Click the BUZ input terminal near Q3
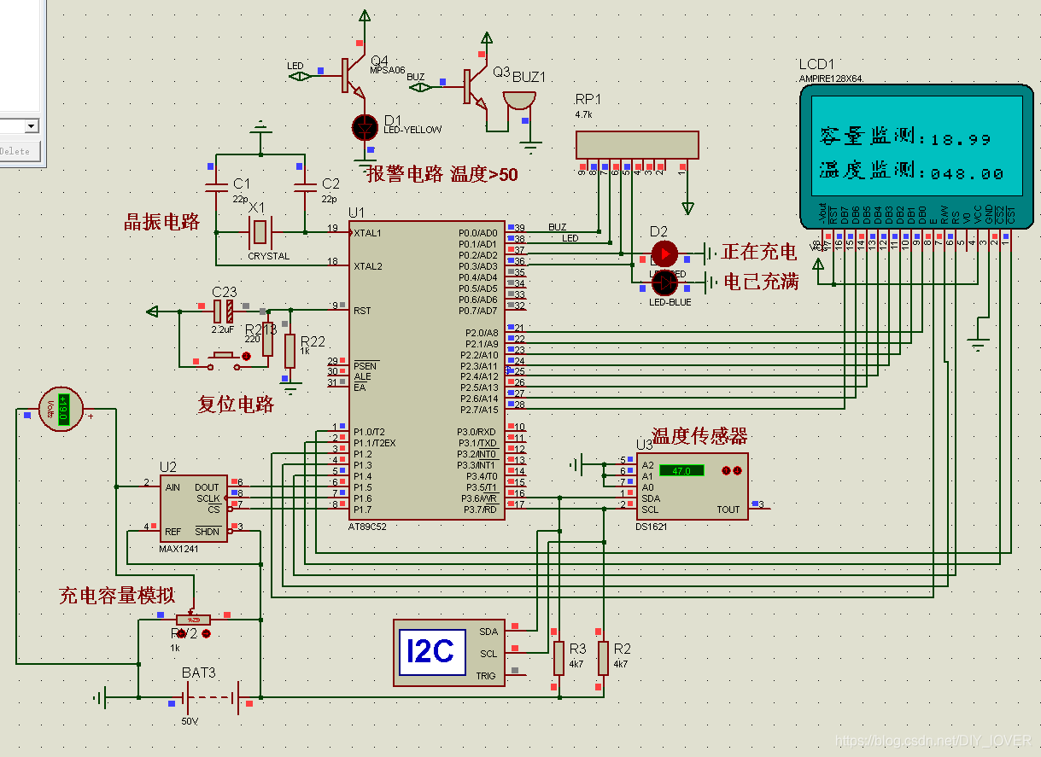Viewport: 1041px width, 757px height. tap(422, 87)
